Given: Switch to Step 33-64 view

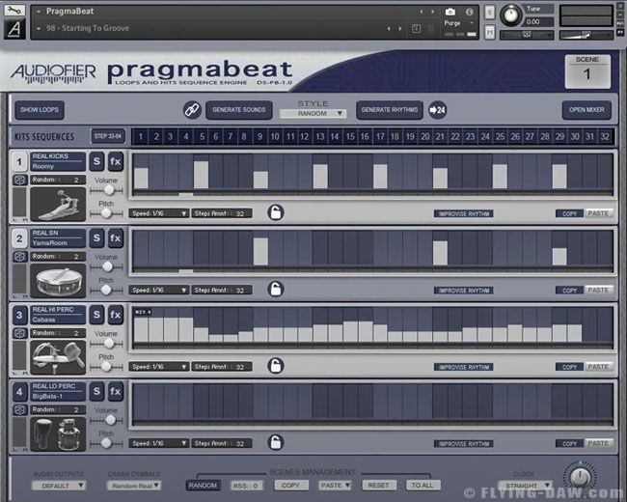Looking at the screenshot, I should tap(108, 136).
